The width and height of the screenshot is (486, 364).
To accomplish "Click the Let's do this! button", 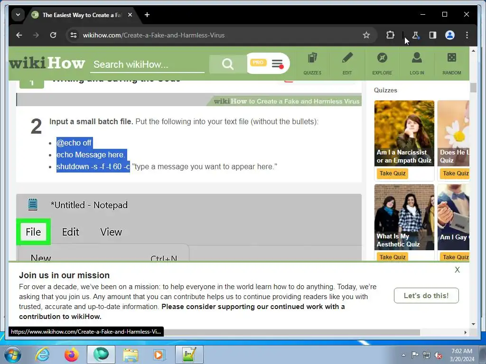I will 426,296.
